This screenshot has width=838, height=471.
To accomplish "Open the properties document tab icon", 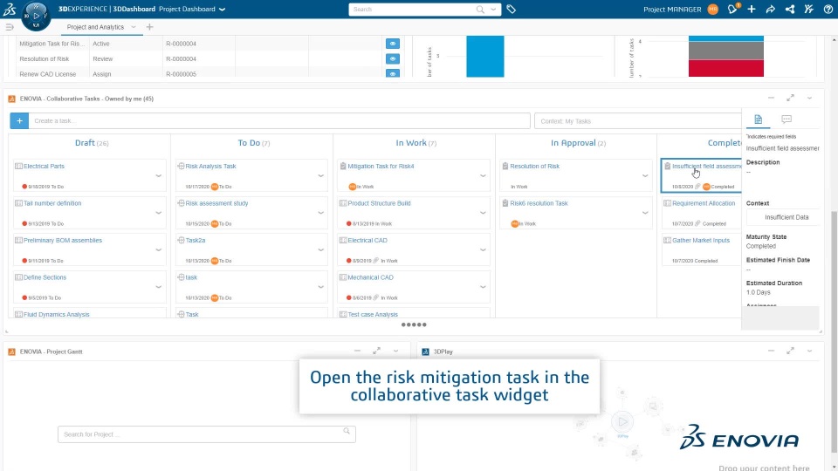I will click(x=758, y=119).
